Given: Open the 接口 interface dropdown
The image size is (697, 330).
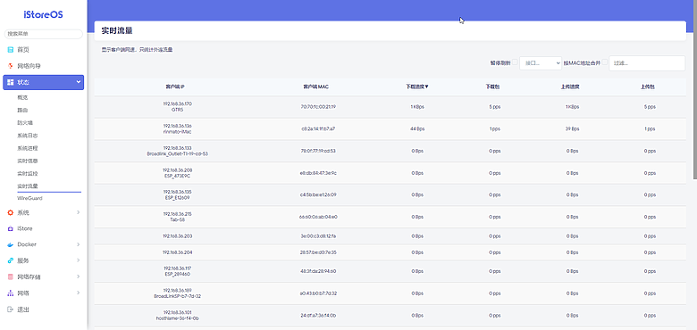Looking at the screenshot, I should 541,63.
